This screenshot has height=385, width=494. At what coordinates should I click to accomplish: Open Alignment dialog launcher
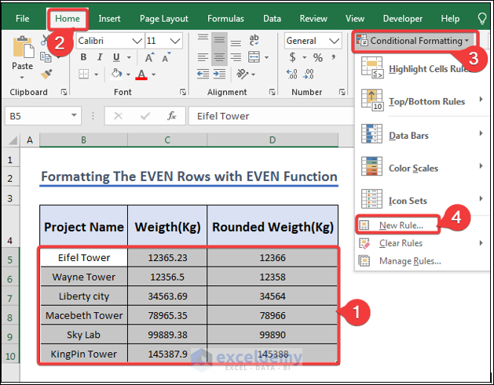click(x=273, y=92)
